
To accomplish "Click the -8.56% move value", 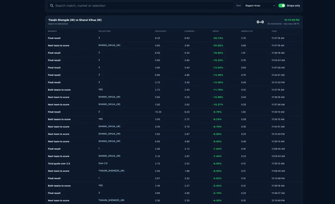I will click(x=217, y=134).
